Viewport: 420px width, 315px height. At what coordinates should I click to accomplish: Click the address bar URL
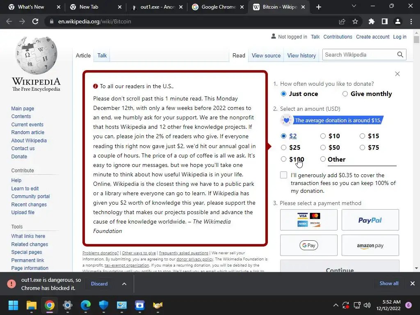[95, 21]
